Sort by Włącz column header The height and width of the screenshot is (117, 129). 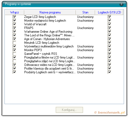point(14,12)
